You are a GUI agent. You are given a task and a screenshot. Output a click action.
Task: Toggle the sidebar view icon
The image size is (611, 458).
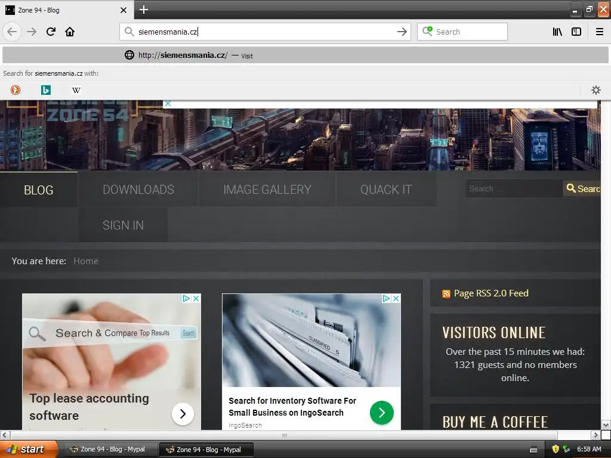tap(576, 32)
